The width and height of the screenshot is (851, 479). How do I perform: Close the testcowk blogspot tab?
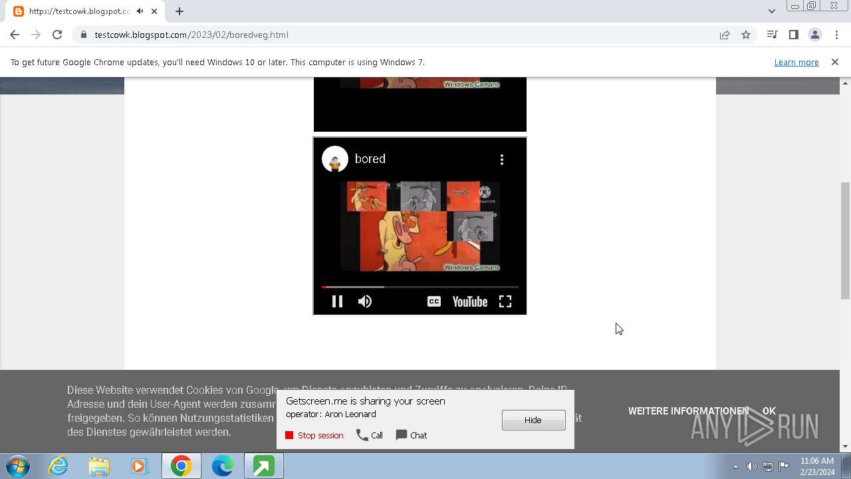(154, 11)
